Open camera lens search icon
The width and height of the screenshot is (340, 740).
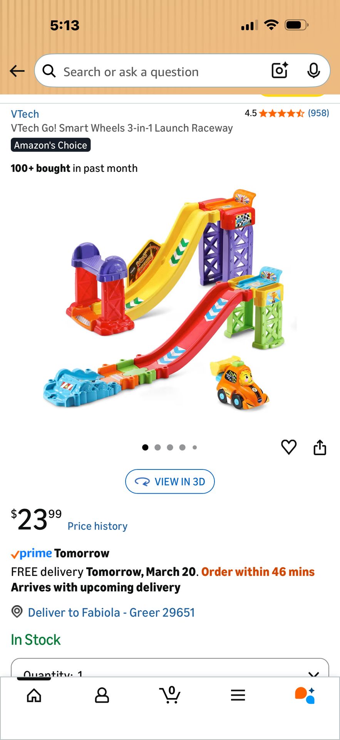280,71
